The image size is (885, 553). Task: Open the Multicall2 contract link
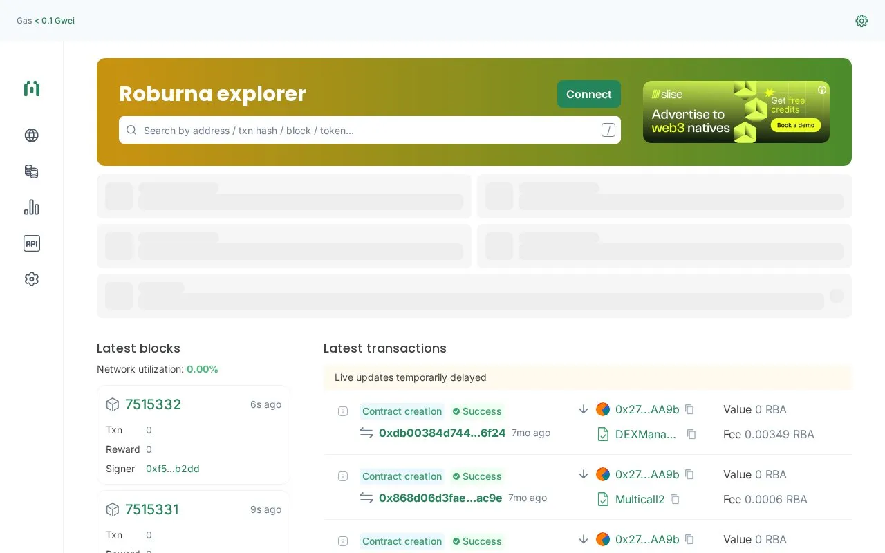[x=640, y=499]
